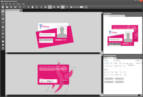Click the barcode element on the front card
The width and height of the screenshot is (143, 97).
pos(46,40)
